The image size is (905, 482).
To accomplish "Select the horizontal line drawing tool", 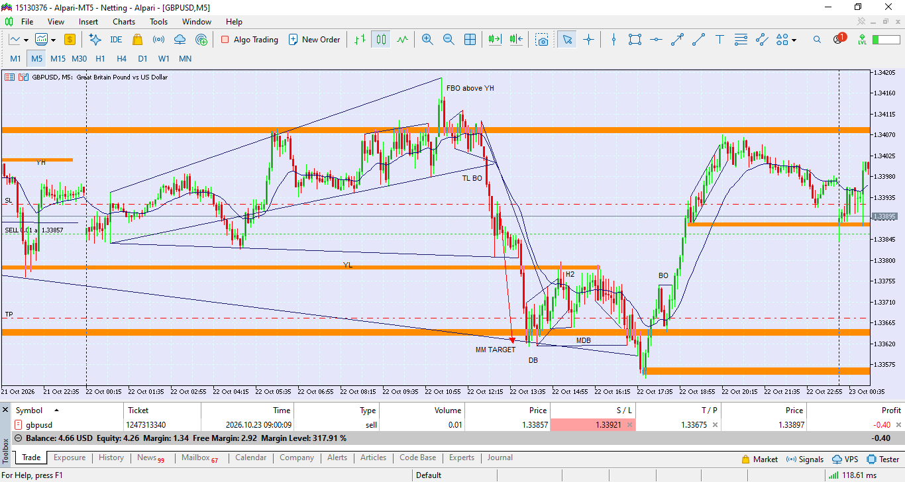I will click(656, 40).
